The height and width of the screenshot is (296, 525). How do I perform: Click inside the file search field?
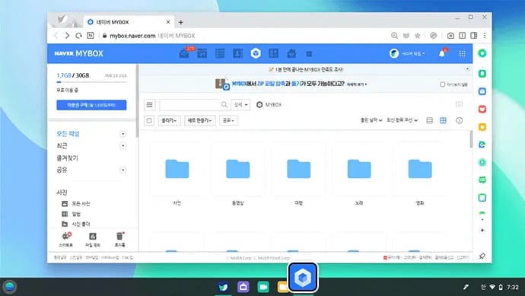click(x=189, y=105)
